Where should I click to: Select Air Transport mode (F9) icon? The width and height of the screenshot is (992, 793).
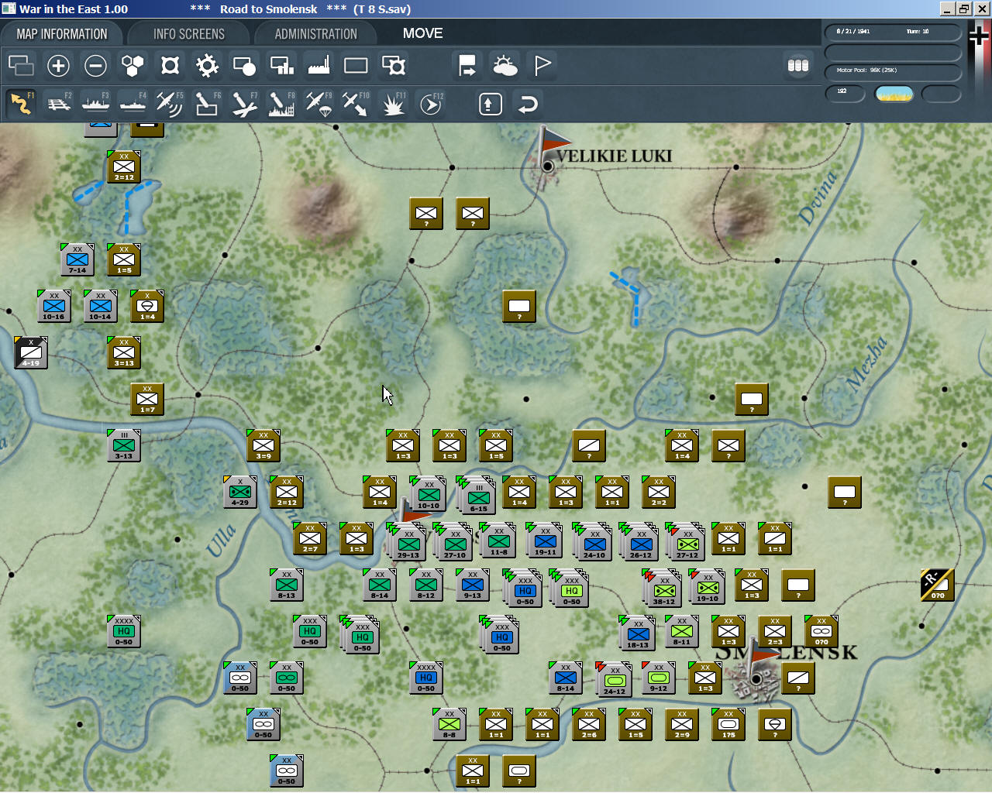[x=319, y=104]
